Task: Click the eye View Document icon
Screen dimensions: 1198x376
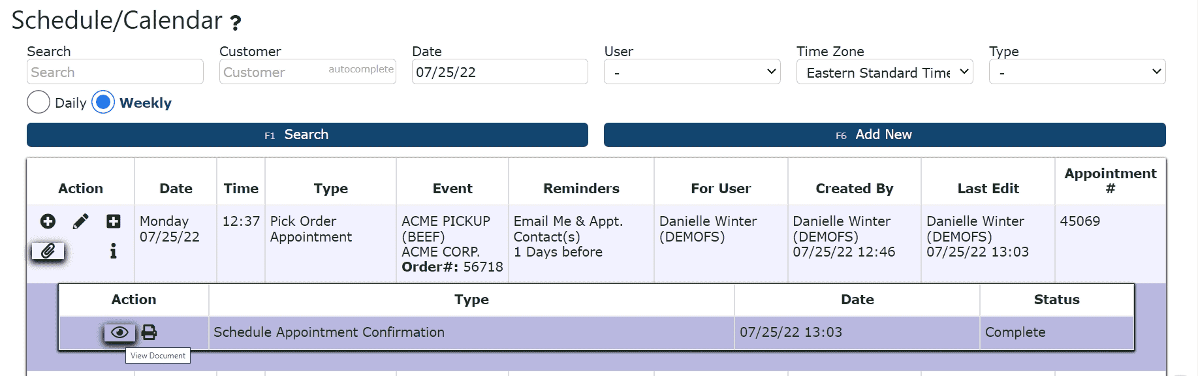Action: [119, 332]
